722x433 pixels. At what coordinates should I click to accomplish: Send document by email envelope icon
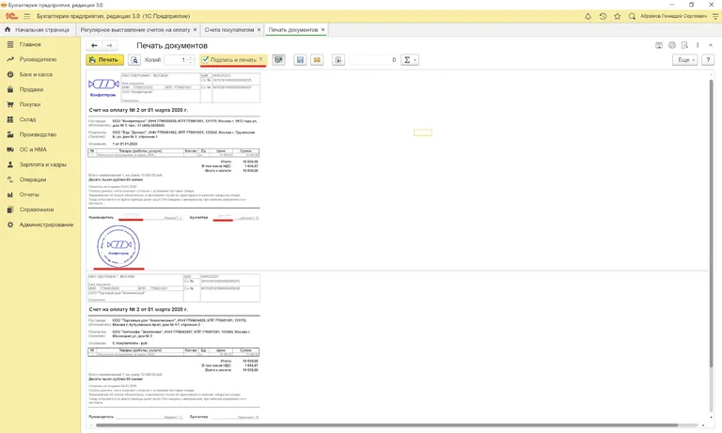point(317,60)
